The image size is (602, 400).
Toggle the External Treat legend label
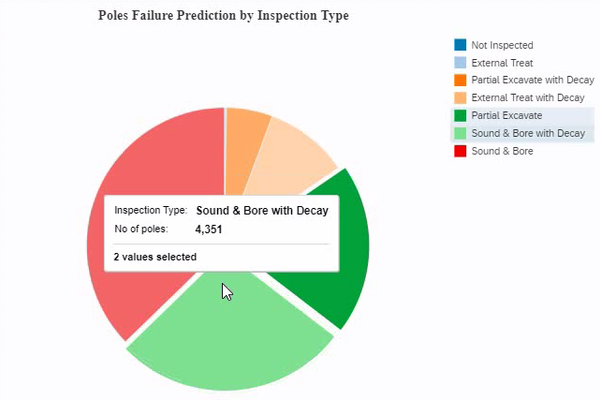click(502, 63)
